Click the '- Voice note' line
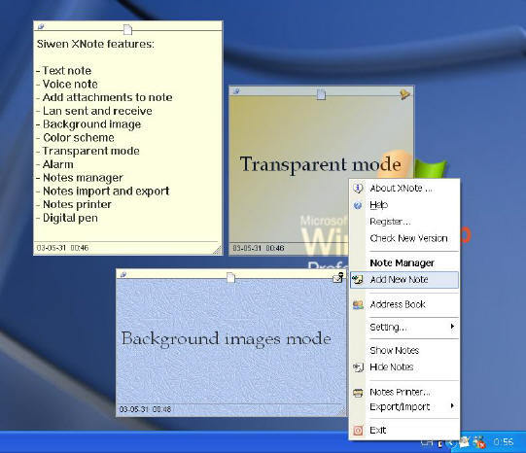The height and width of the screenshot is (453, 526). coord(67,85)
